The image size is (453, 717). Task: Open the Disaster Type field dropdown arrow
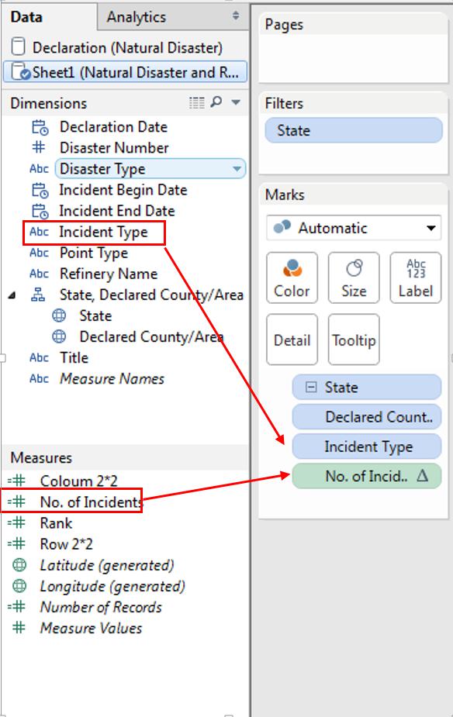(x=237, y=169)
